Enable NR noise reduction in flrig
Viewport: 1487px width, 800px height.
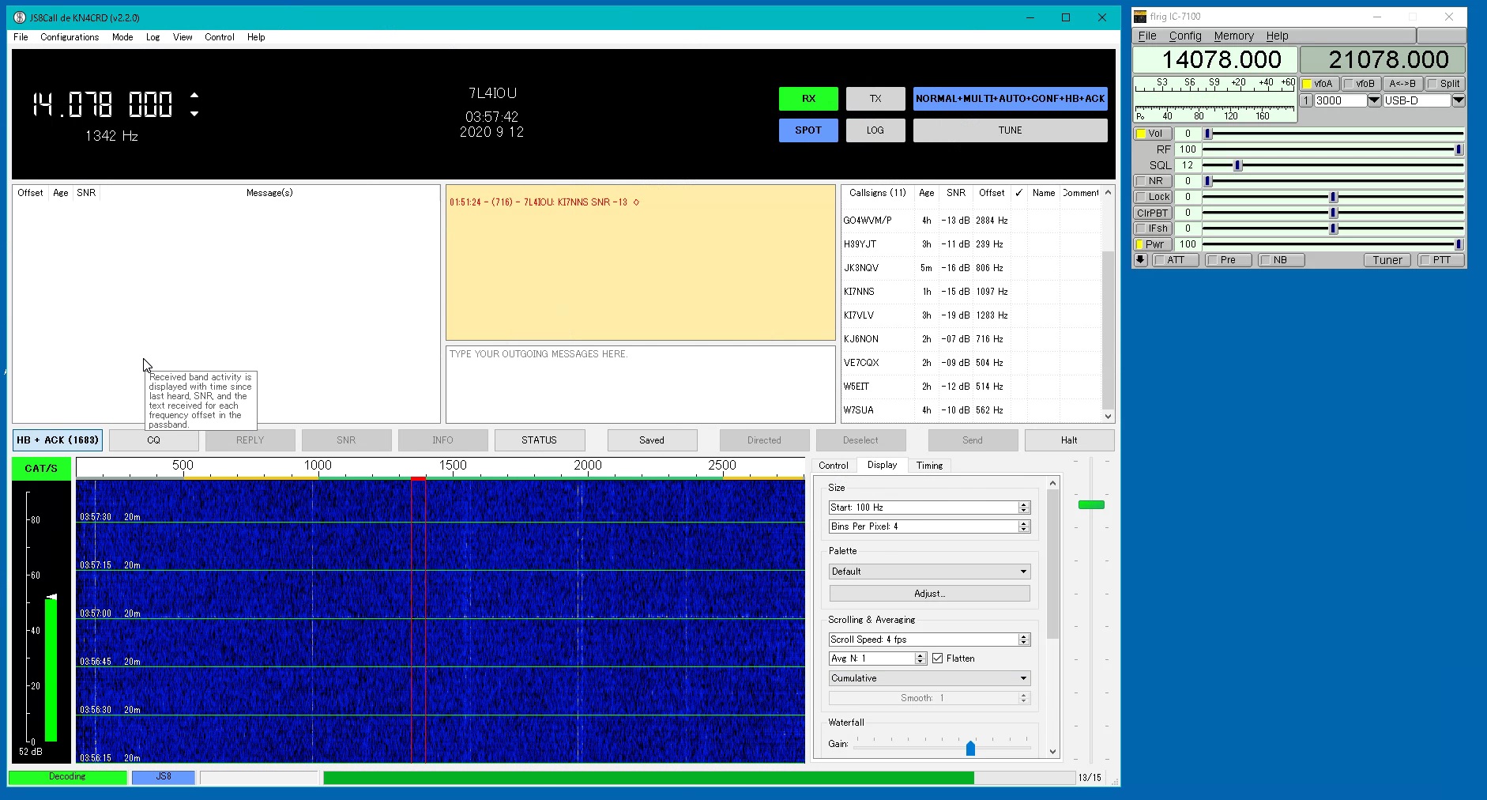[1153, 181]
